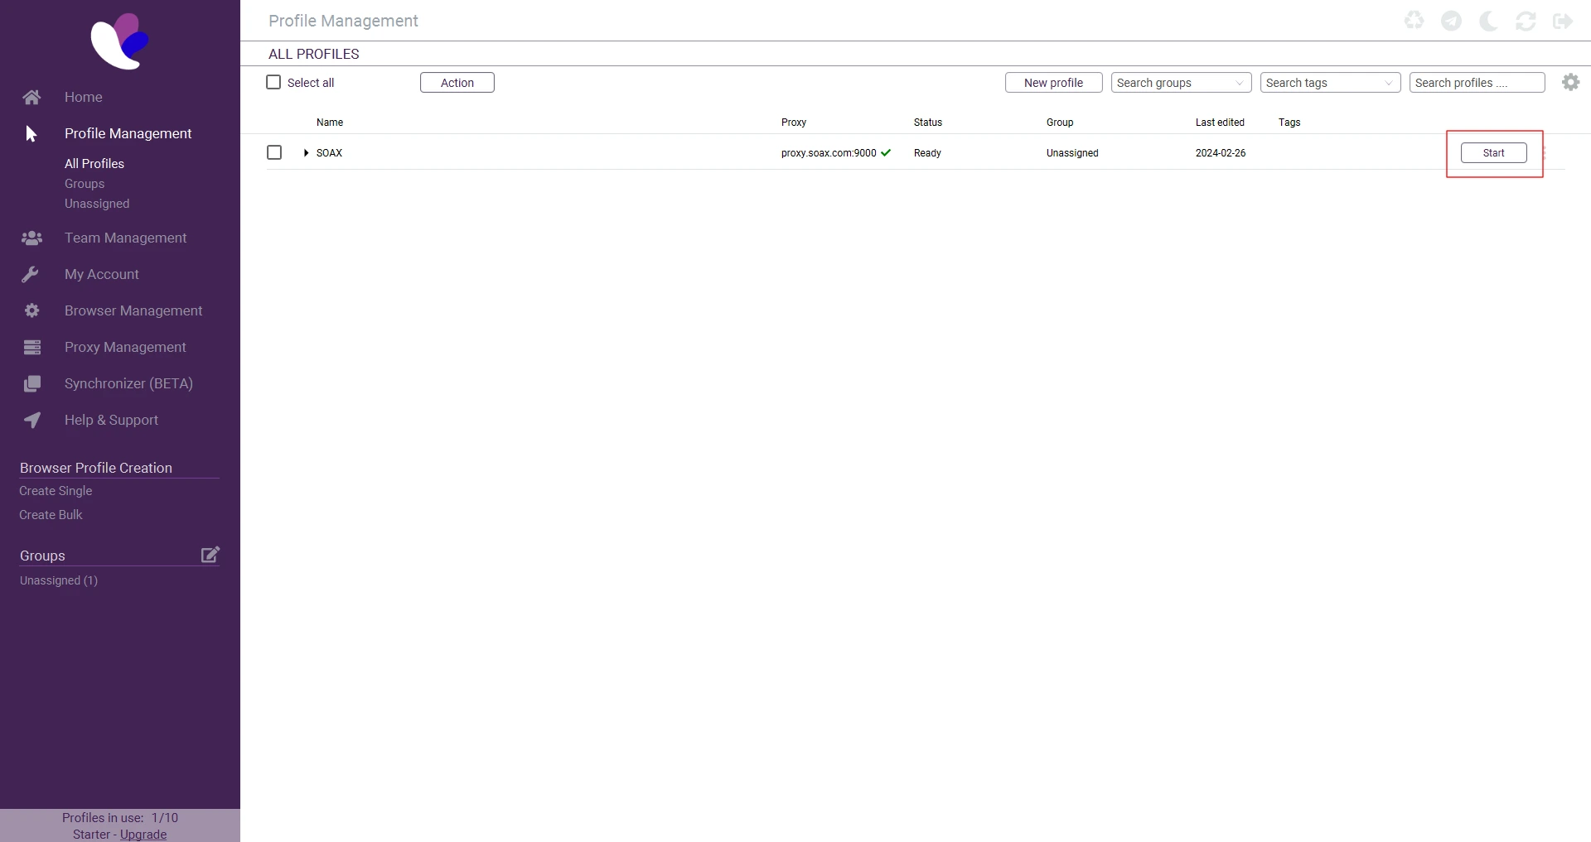This screenshot has height=842, width=1591.
Task: Click the New profile button
Action: pyautogui.click(x=1053, y=83)
